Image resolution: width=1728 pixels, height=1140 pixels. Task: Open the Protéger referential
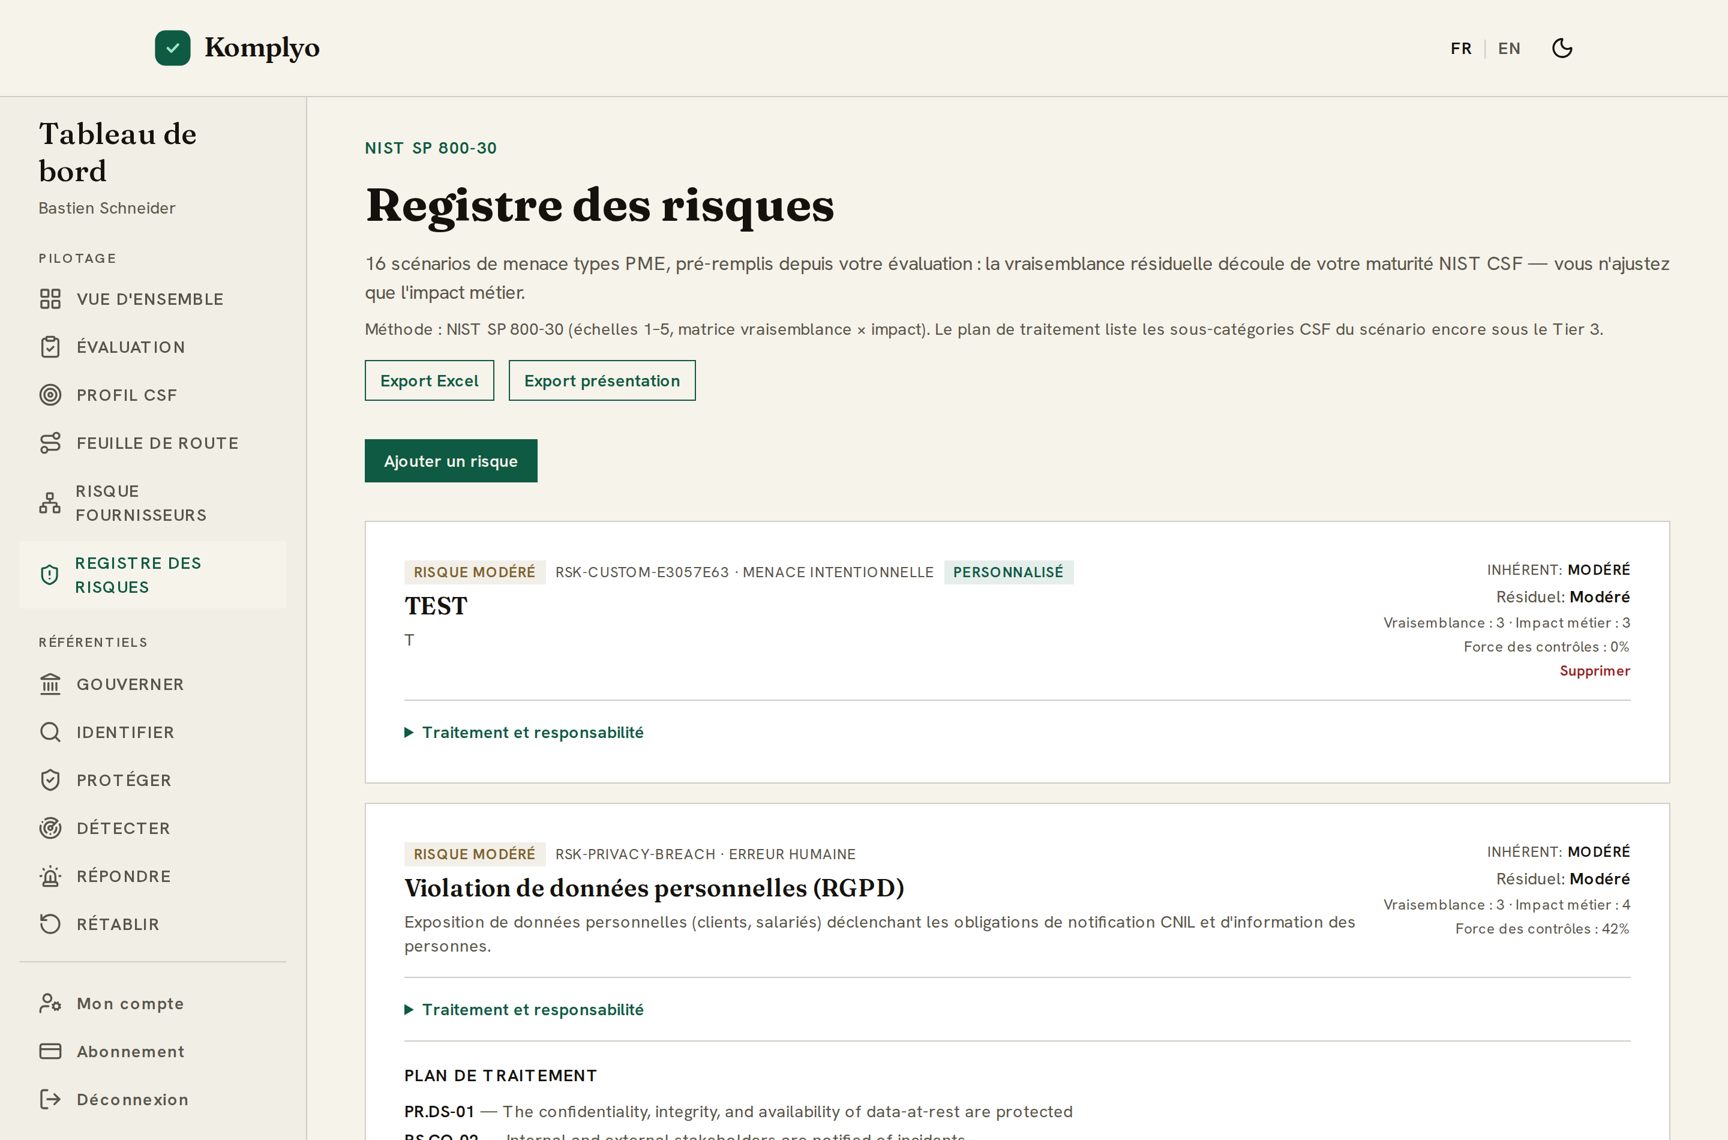(x=152, y=780)
